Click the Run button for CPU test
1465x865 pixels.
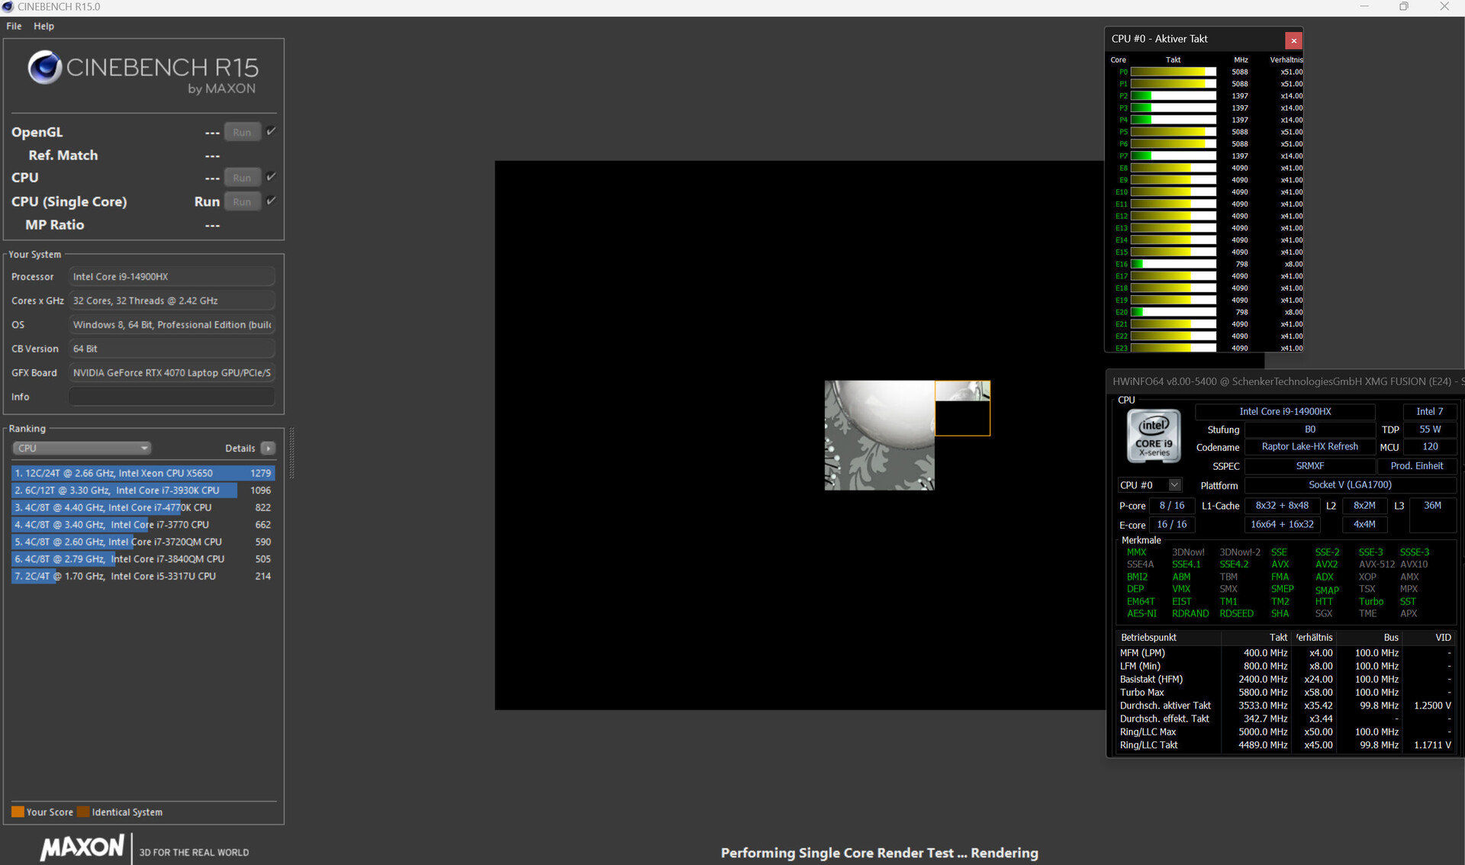[x=242, y=178]
